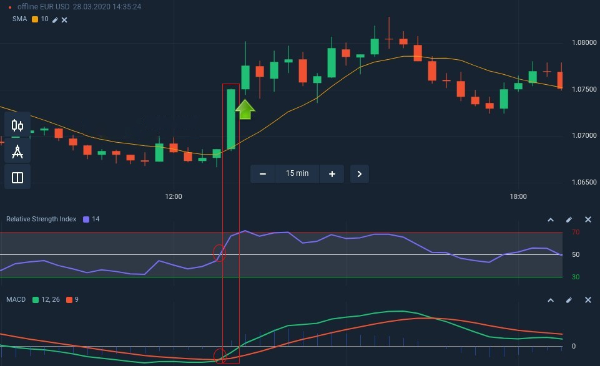This screenshot has height=366, width=600.
Task: Close the Relative Strength Index panel
Action: [588, 219]
